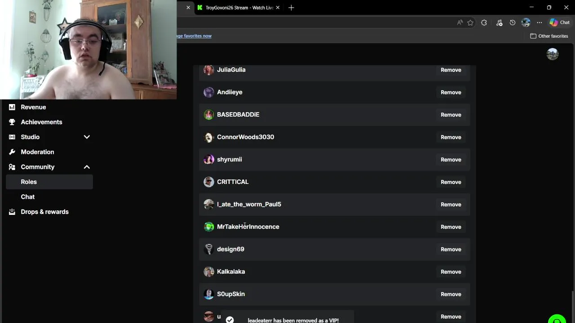Open the browser profile avatar
This screenshot has height=323, width=575.
pos(526,22)
